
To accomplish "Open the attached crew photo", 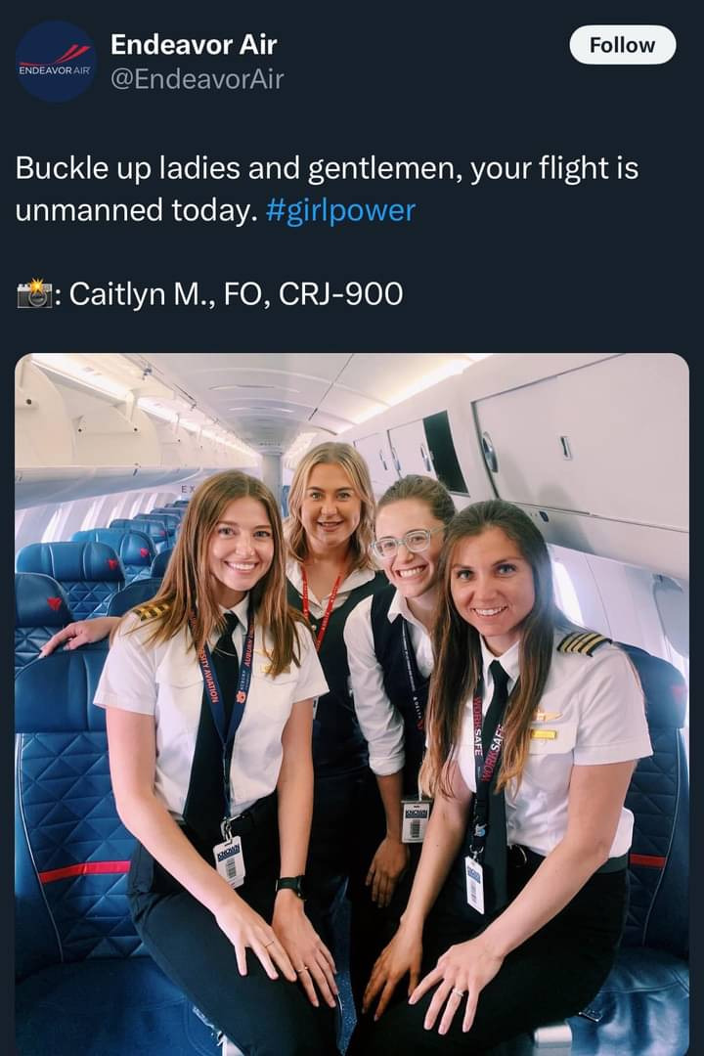I will (352, 704).
